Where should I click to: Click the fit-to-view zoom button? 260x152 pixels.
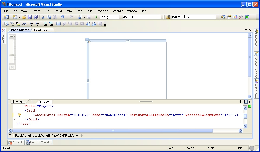point(12,67)
